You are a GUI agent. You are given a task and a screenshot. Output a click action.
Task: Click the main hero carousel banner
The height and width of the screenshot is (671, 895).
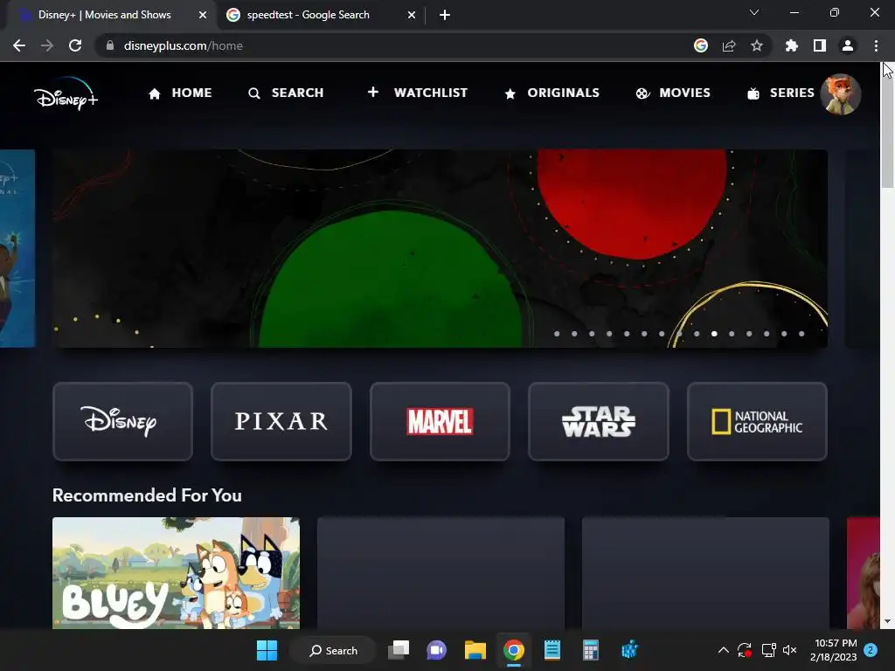click(x=440, y=248)
